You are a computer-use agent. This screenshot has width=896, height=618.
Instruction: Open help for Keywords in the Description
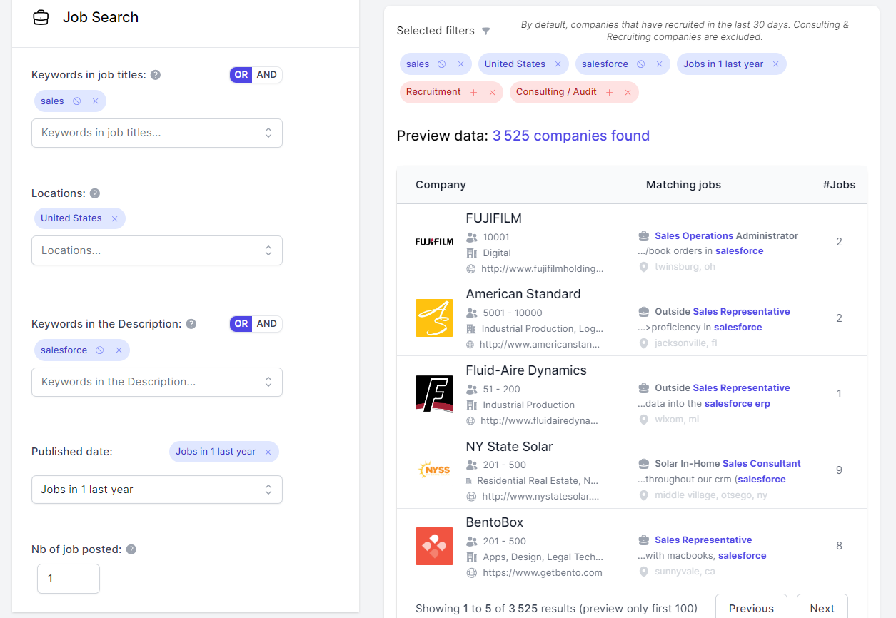(x=191, y=324)
